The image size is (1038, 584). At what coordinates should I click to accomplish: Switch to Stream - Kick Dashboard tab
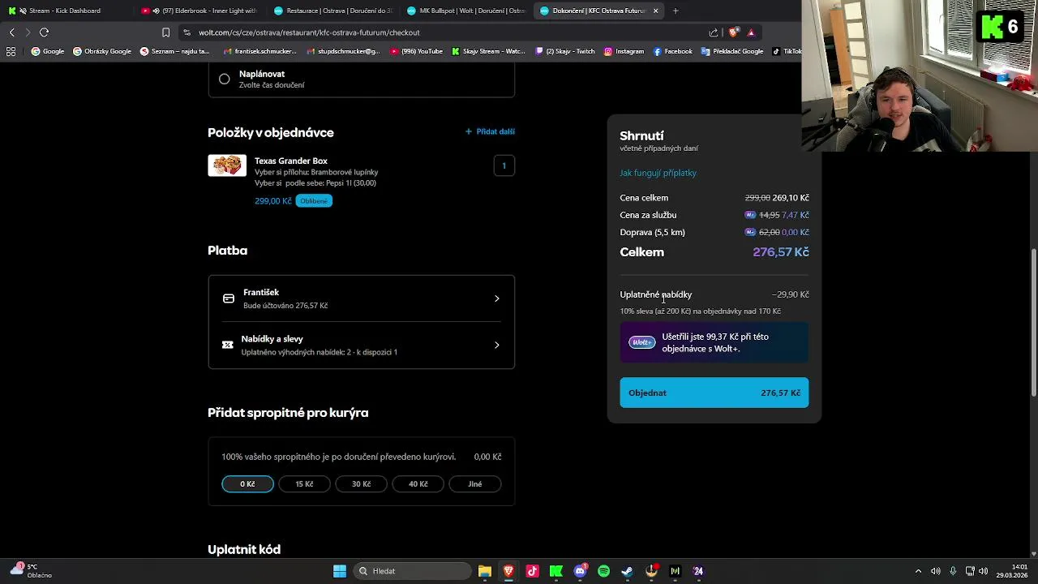(65, 11)
